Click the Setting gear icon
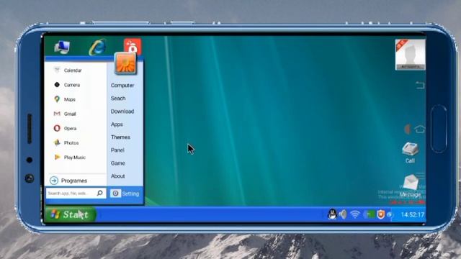 (115, 194)
